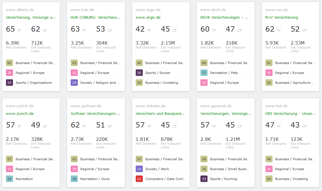This screenshot has width=322, height=191.
Task: Click the green www.ergo.de title link
Action: click(148, 17)
